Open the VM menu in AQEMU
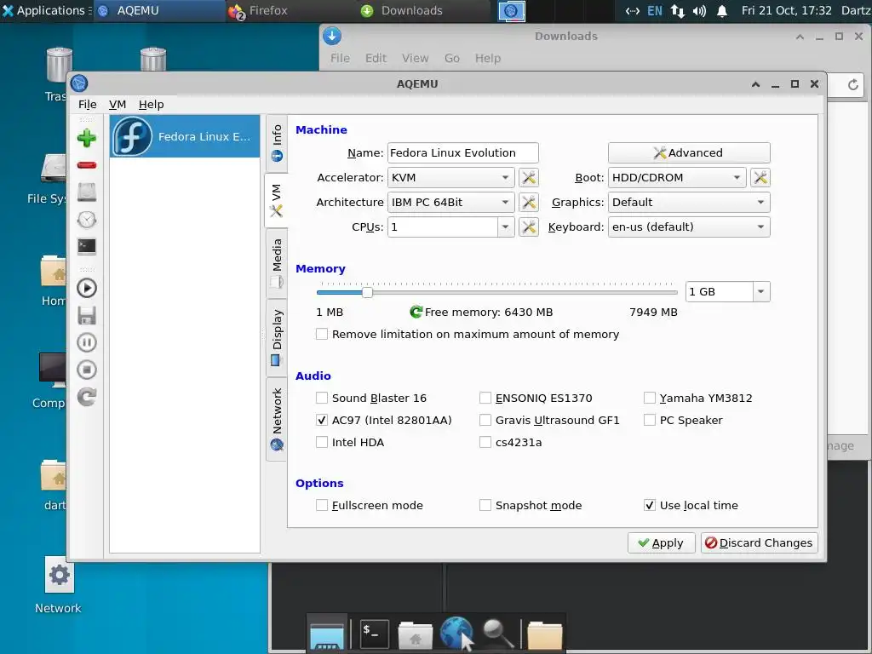This screenshot has height=654, width=872. tap(118, 104)
